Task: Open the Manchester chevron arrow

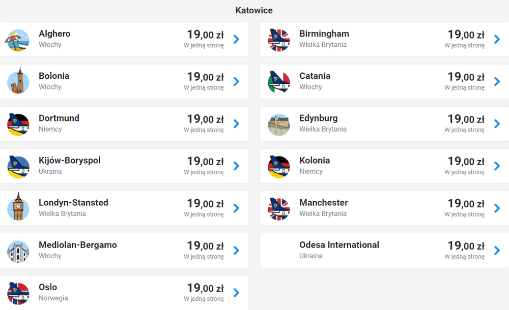Action: 497,208
